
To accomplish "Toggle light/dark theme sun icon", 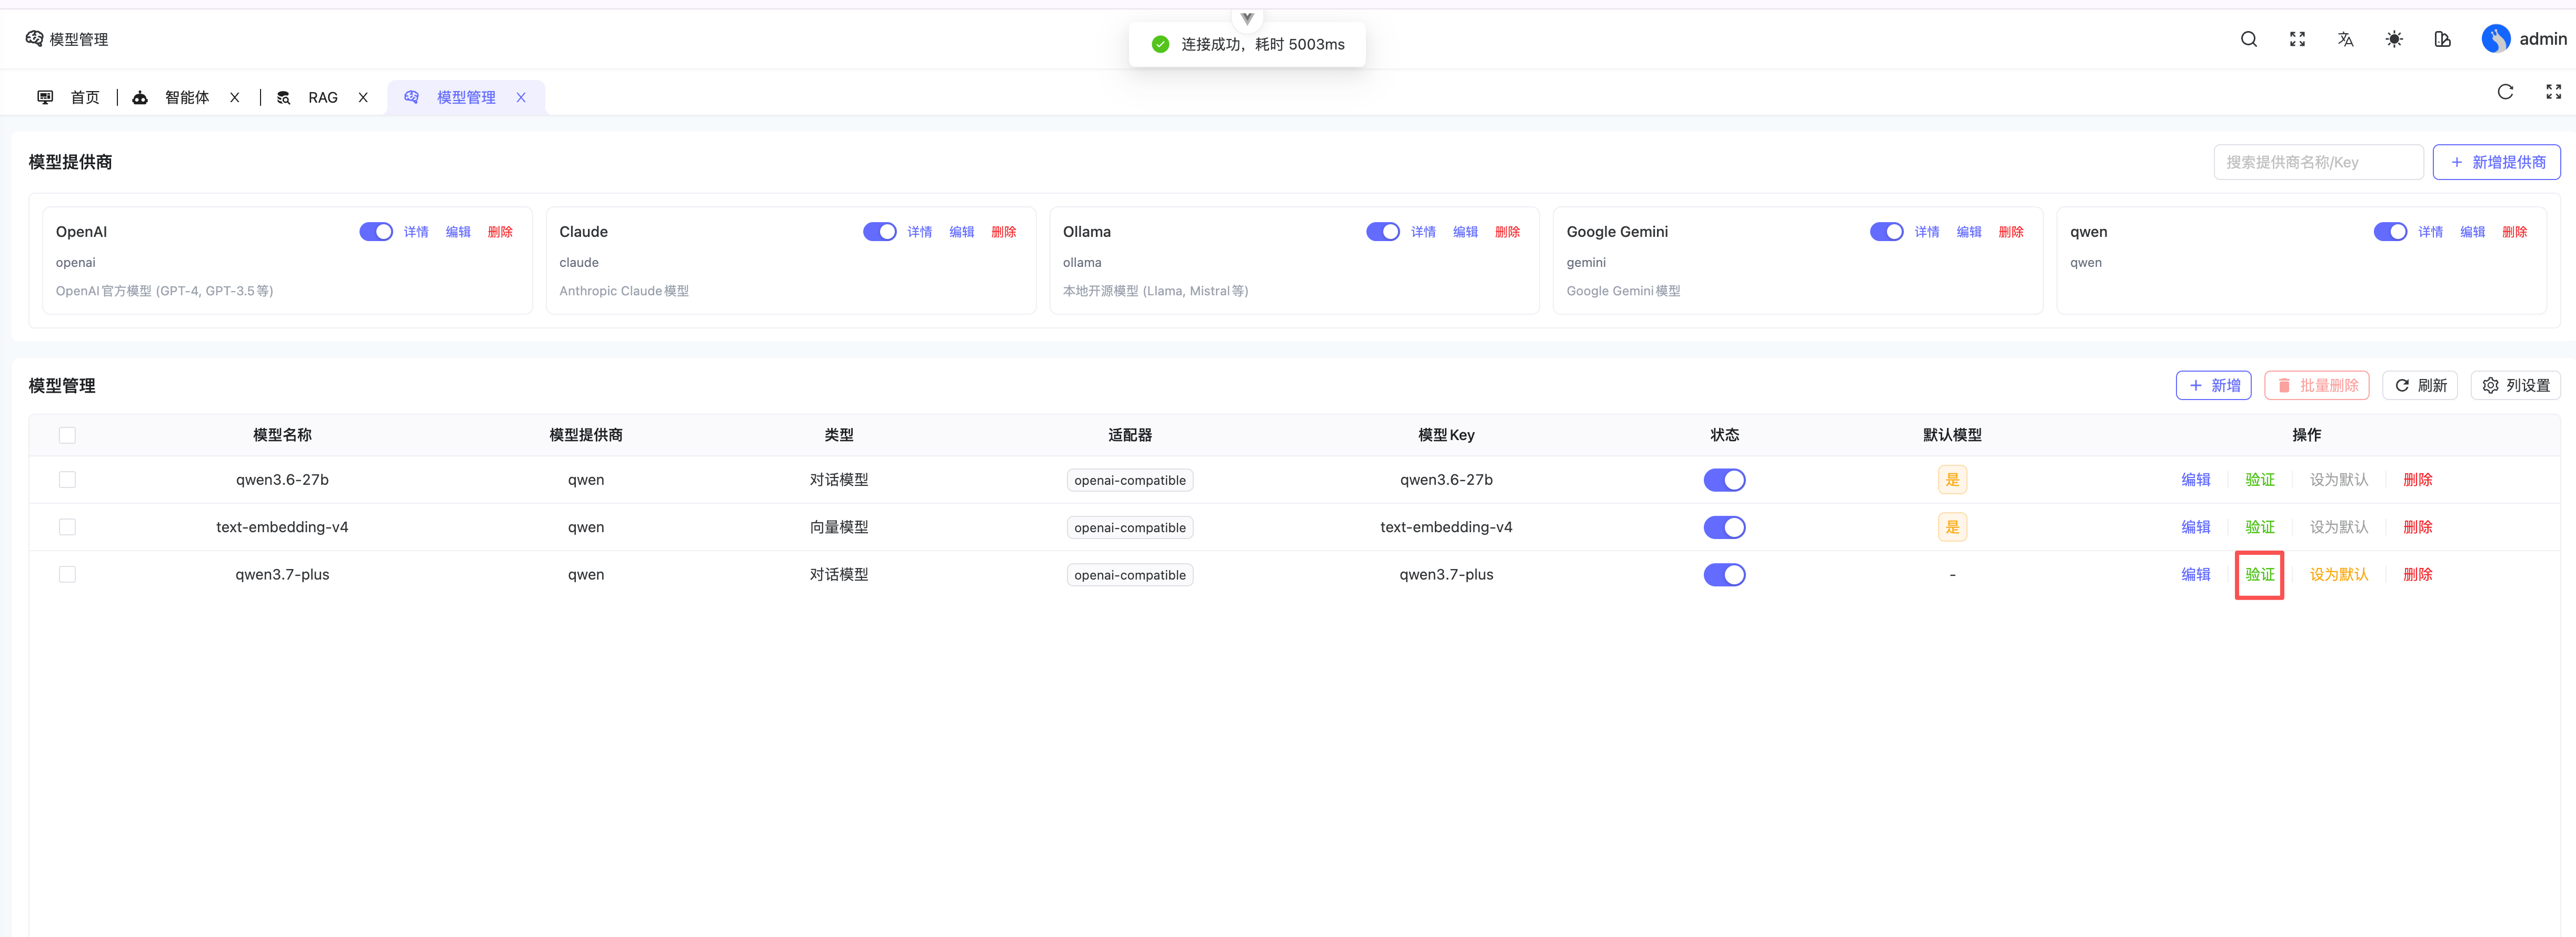I will (2394, 39).
